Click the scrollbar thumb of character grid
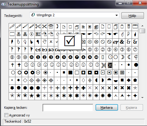The width and height of the screenshot is (147, 126). (x=142, y=31)
